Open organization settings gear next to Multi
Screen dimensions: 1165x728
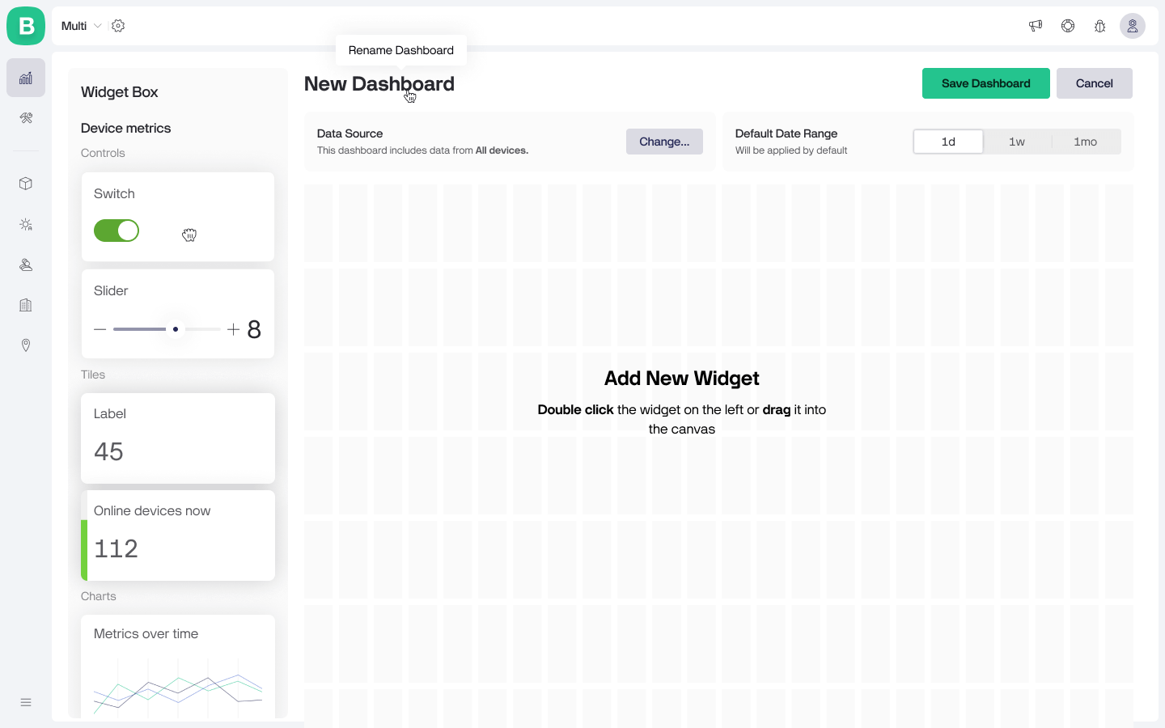118,26
